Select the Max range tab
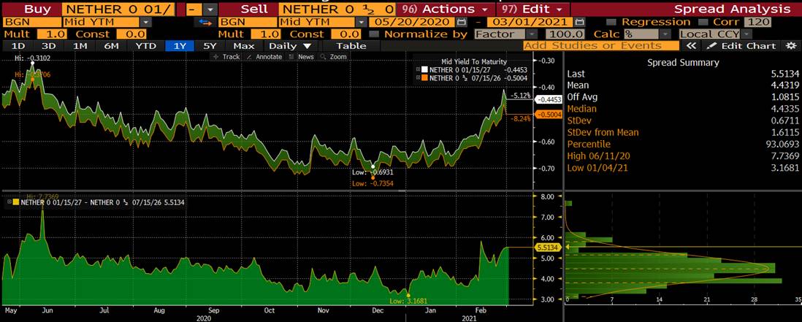Viewport: 802px width, 322px height. (244, 45)
